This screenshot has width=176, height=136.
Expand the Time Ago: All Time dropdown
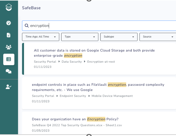pyautogui.click(x=40, y=37)
